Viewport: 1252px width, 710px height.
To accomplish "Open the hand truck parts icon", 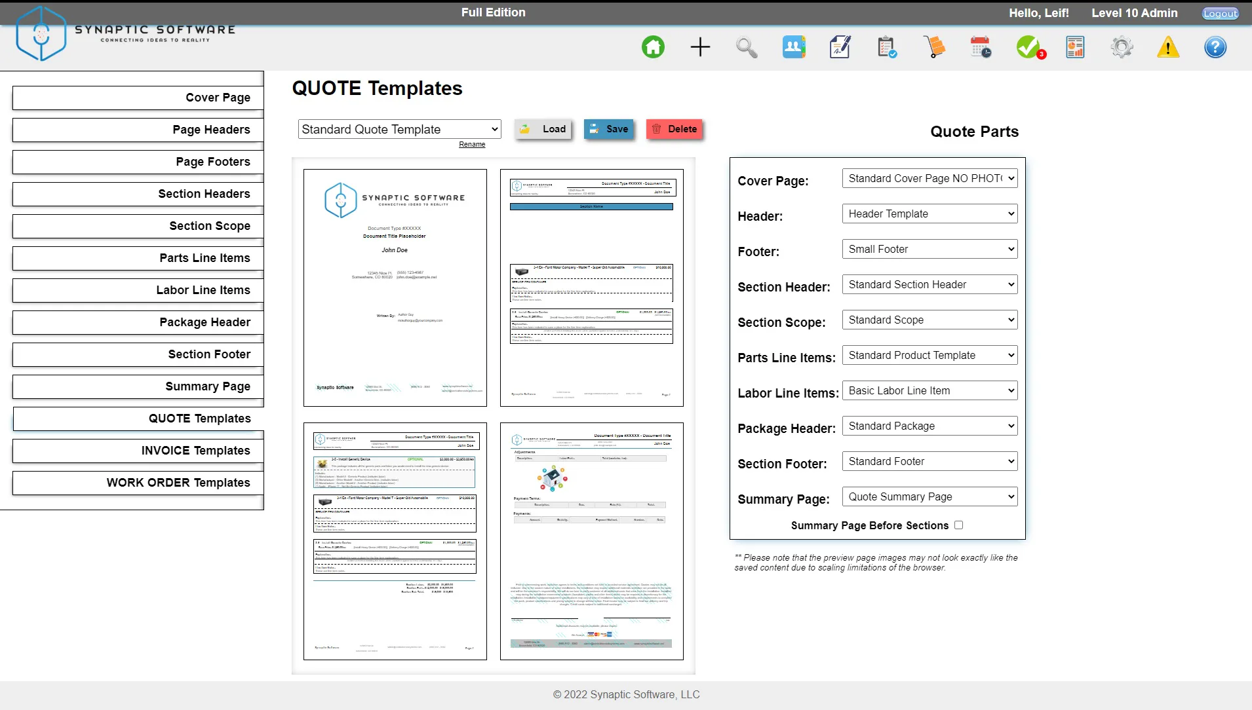I will pos(934,47).
